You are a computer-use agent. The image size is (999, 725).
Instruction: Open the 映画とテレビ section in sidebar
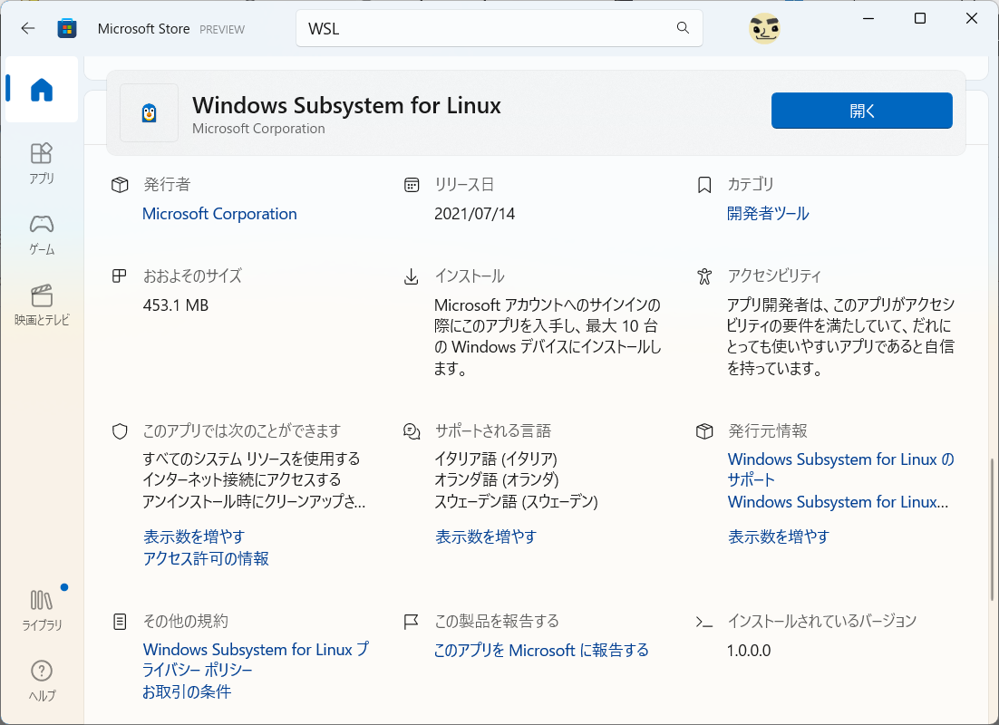42,305
